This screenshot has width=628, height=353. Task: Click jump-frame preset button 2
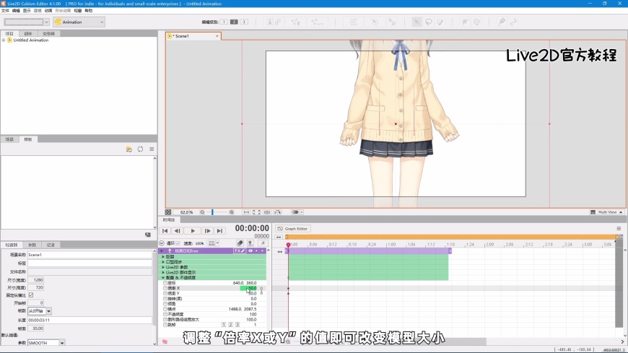pos(230,325)
